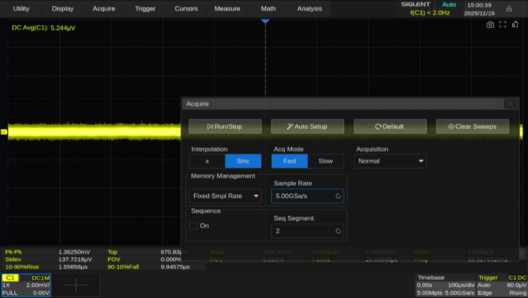Image resolution: width=528 pixels, height=298 pixels.
Task: Enable the Sequence On checkbox
Action: tap(194, 226)
